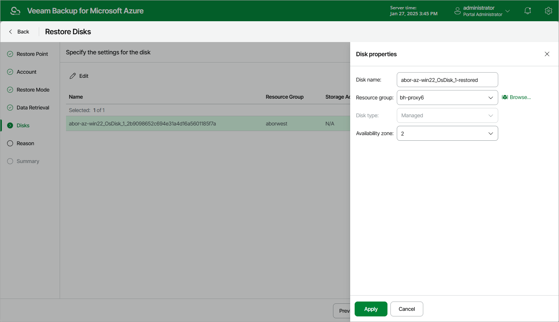
Task: Cancel the disk properties changes
Action: coord(407,309)
